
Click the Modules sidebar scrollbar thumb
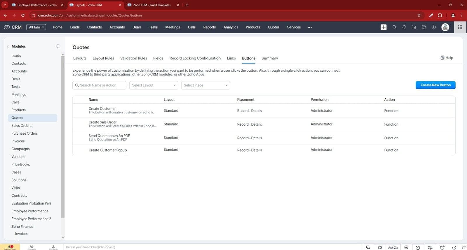click(x=63, y=137)
